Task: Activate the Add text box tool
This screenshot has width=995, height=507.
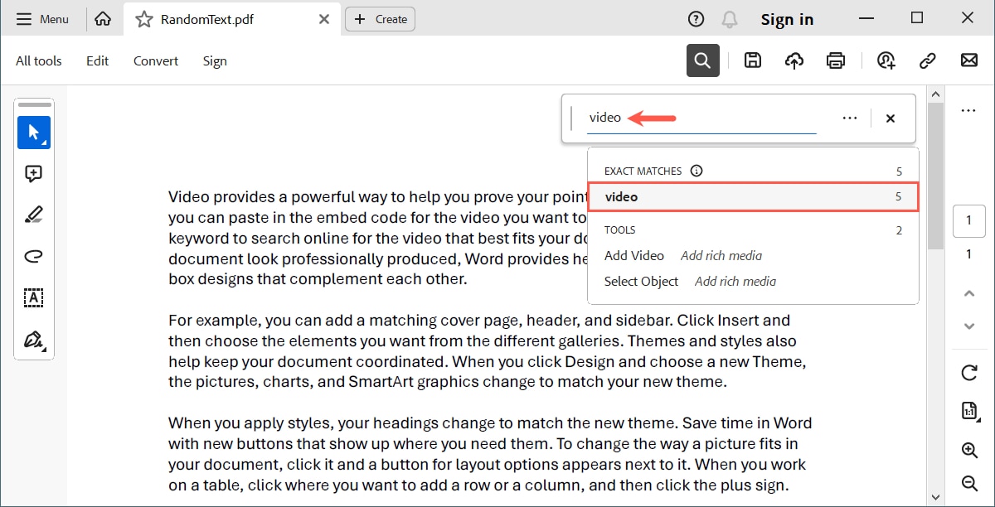Action: tap(34, 297)
